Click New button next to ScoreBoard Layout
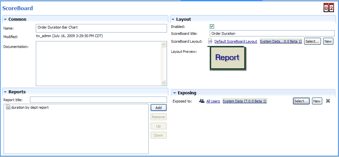The height and width of the screenshot is (157, 339). coord(328,41)
